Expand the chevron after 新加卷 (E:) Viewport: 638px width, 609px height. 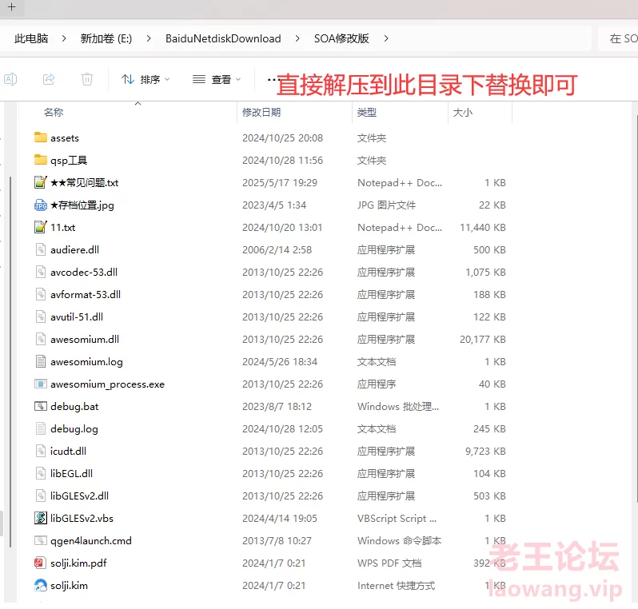[149, 38]
